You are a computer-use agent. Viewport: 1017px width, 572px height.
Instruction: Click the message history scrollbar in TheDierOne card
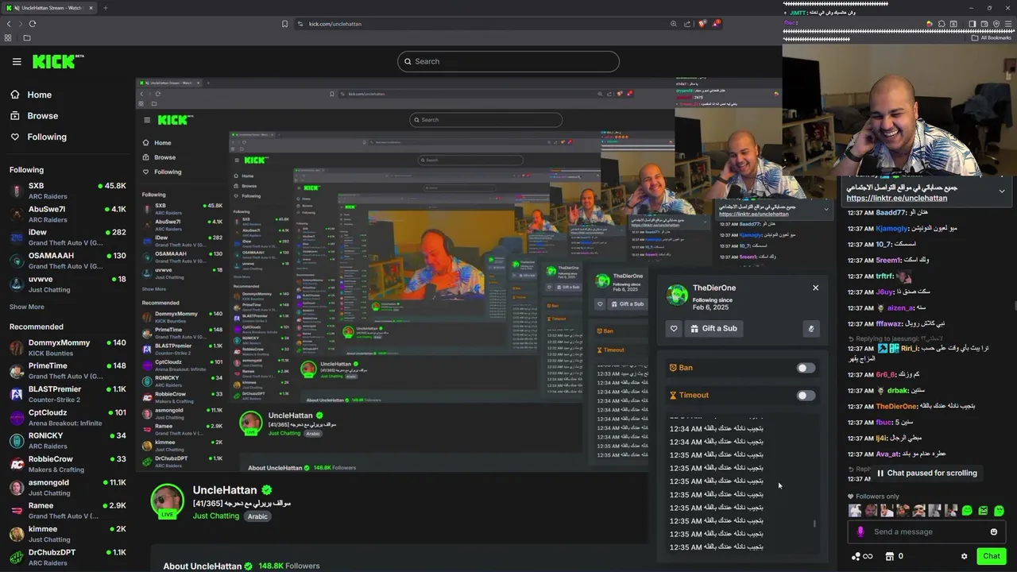click(x=814, y=524)
